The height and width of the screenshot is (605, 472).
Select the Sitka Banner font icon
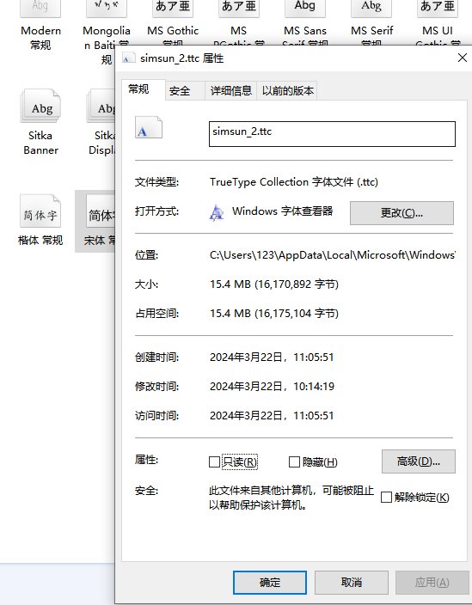point(40,106)
